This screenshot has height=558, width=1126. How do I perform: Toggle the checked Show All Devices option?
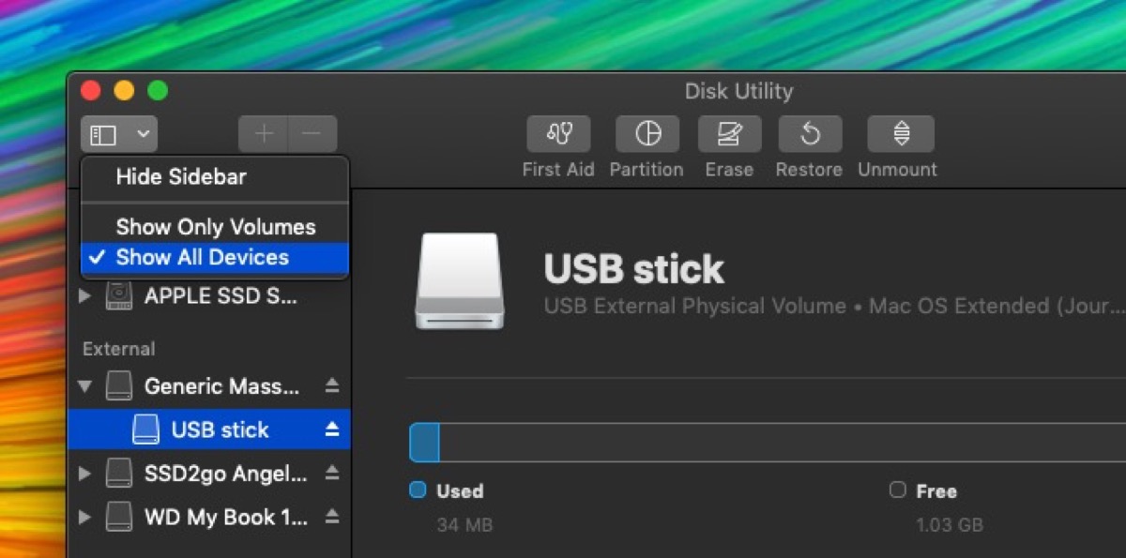tap(203, 257)
